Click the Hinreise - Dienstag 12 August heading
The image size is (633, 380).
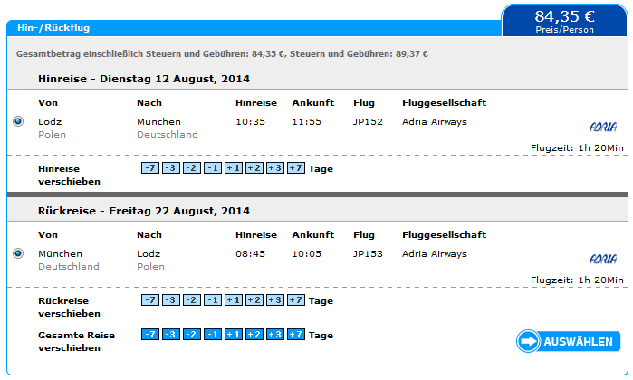pos(144,79)
